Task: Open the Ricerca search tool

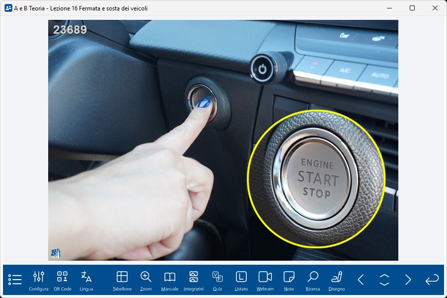Action: 313,281
